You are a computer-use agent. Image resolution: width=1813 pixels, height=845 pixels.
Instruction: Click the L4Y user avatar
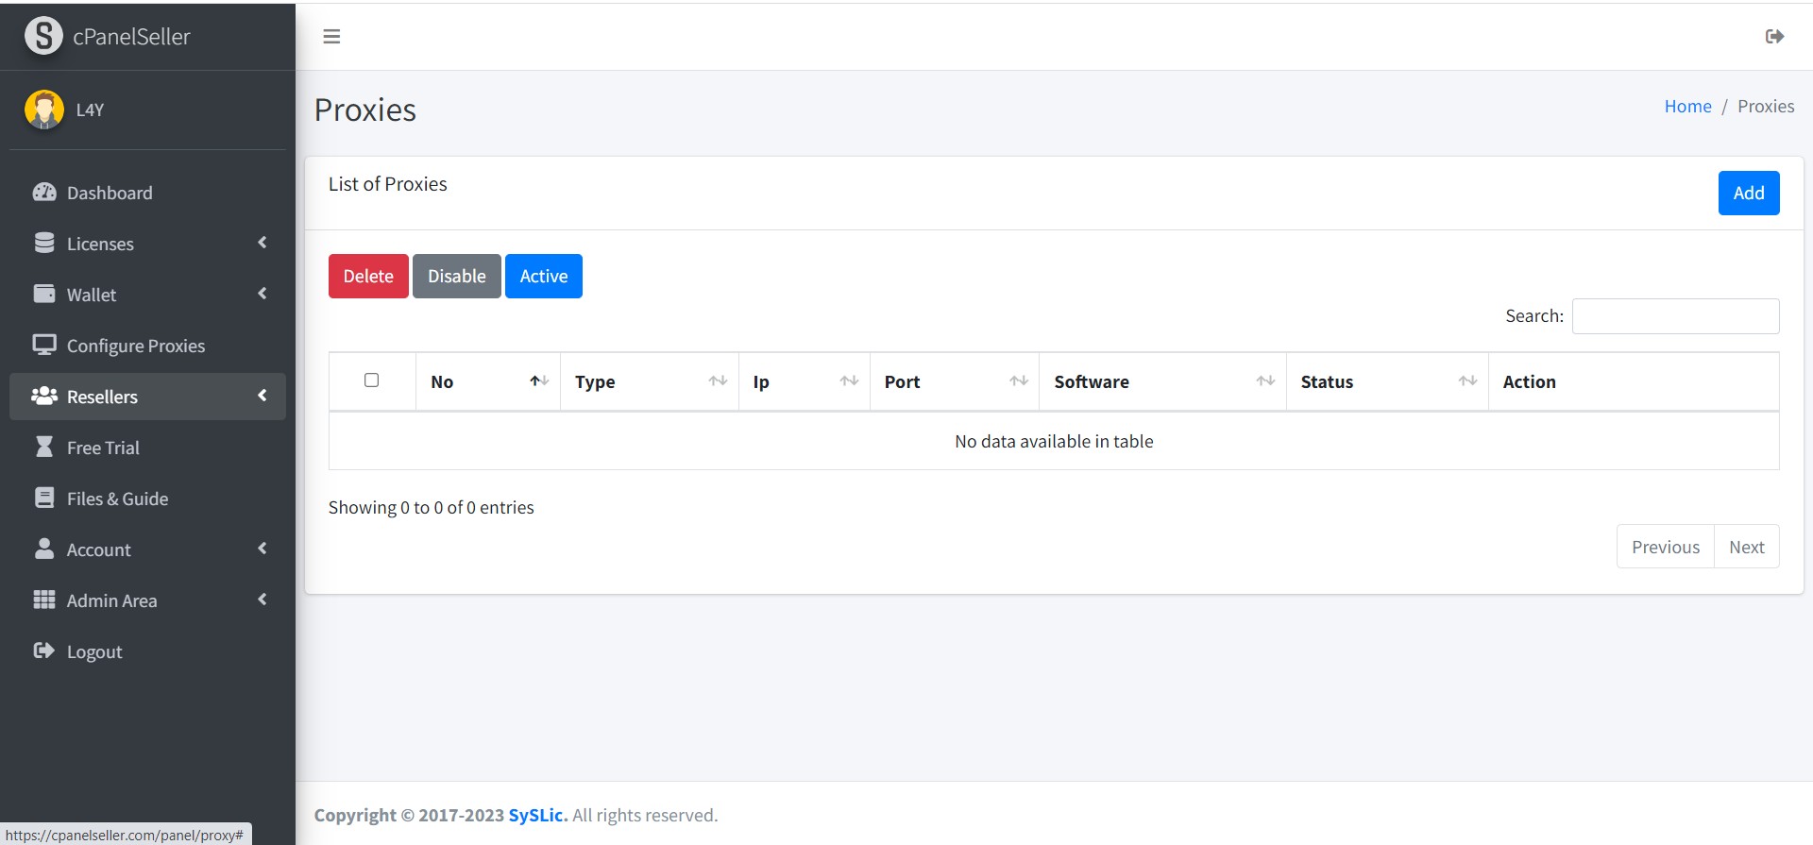tap(44, 110)
